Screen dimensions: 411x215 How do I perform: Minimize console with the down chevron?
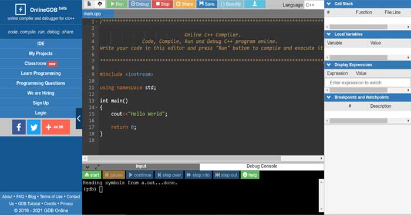(x=87, y=166)
